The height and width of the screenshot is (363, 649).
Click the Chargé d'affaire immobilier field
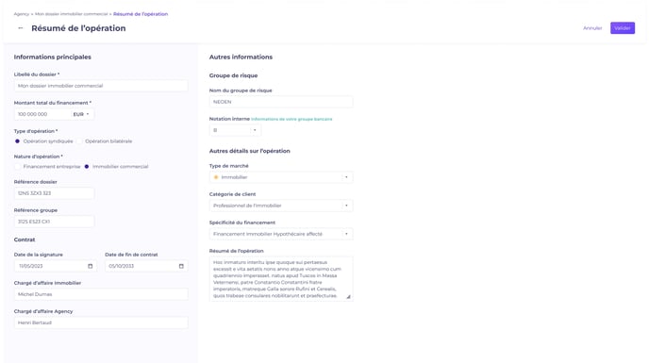(101, 294)
